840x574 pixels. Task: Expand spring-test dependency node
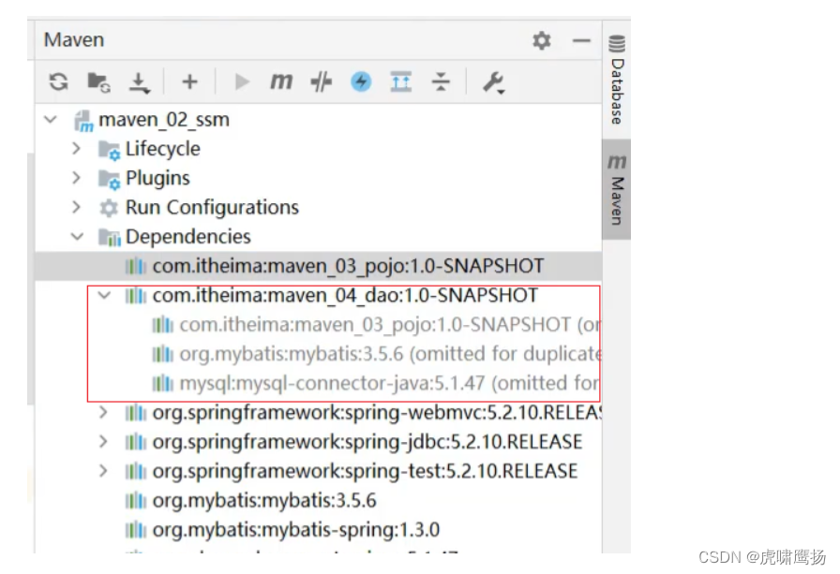[103, 471]
